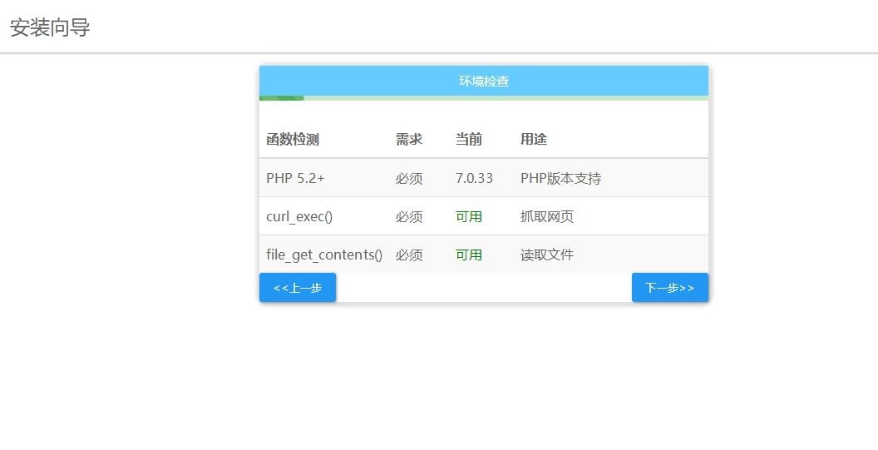The width and height of the screenshot is (878, 450).
Task: Click the PHP版本支持 description text
Action: click(560, 178)
